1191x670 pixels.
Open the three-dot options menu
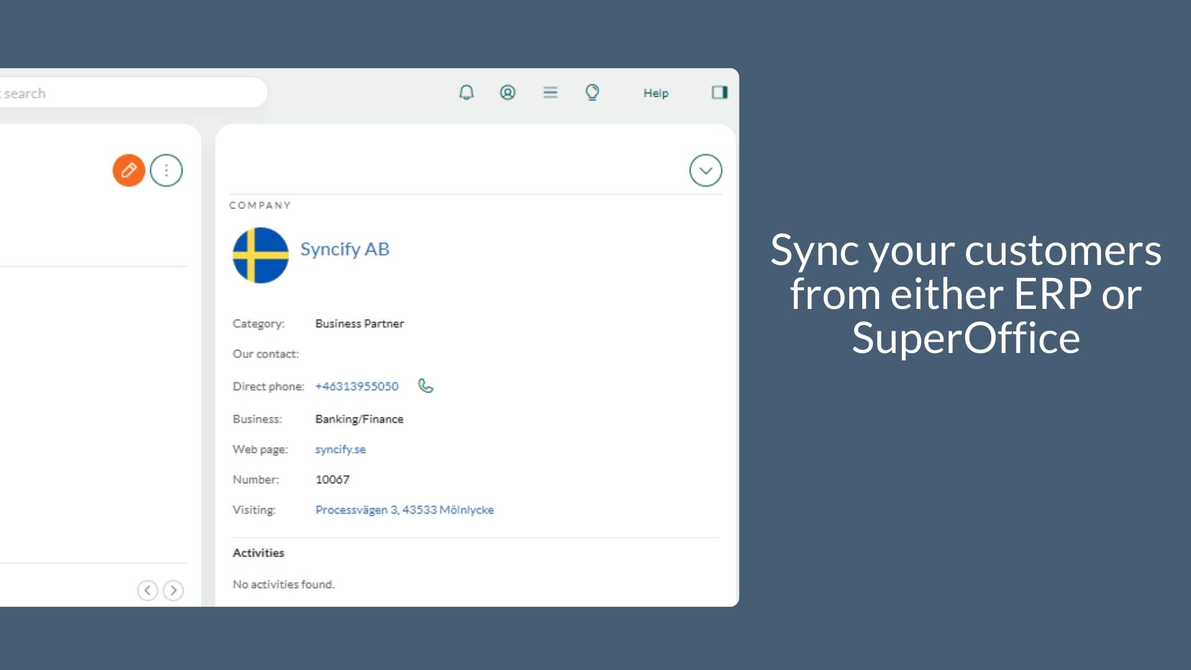[166, 170]
